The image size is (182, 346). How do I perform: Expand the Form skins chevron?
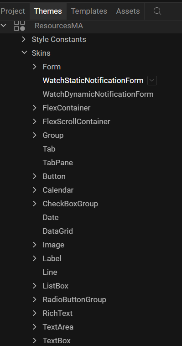tap(34, 67)
